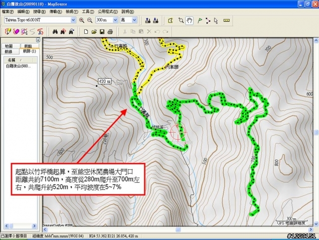The width and height of the screenshot is (319, 240).
Task: Select the waypoint flag tool
Action: point(200,20)
